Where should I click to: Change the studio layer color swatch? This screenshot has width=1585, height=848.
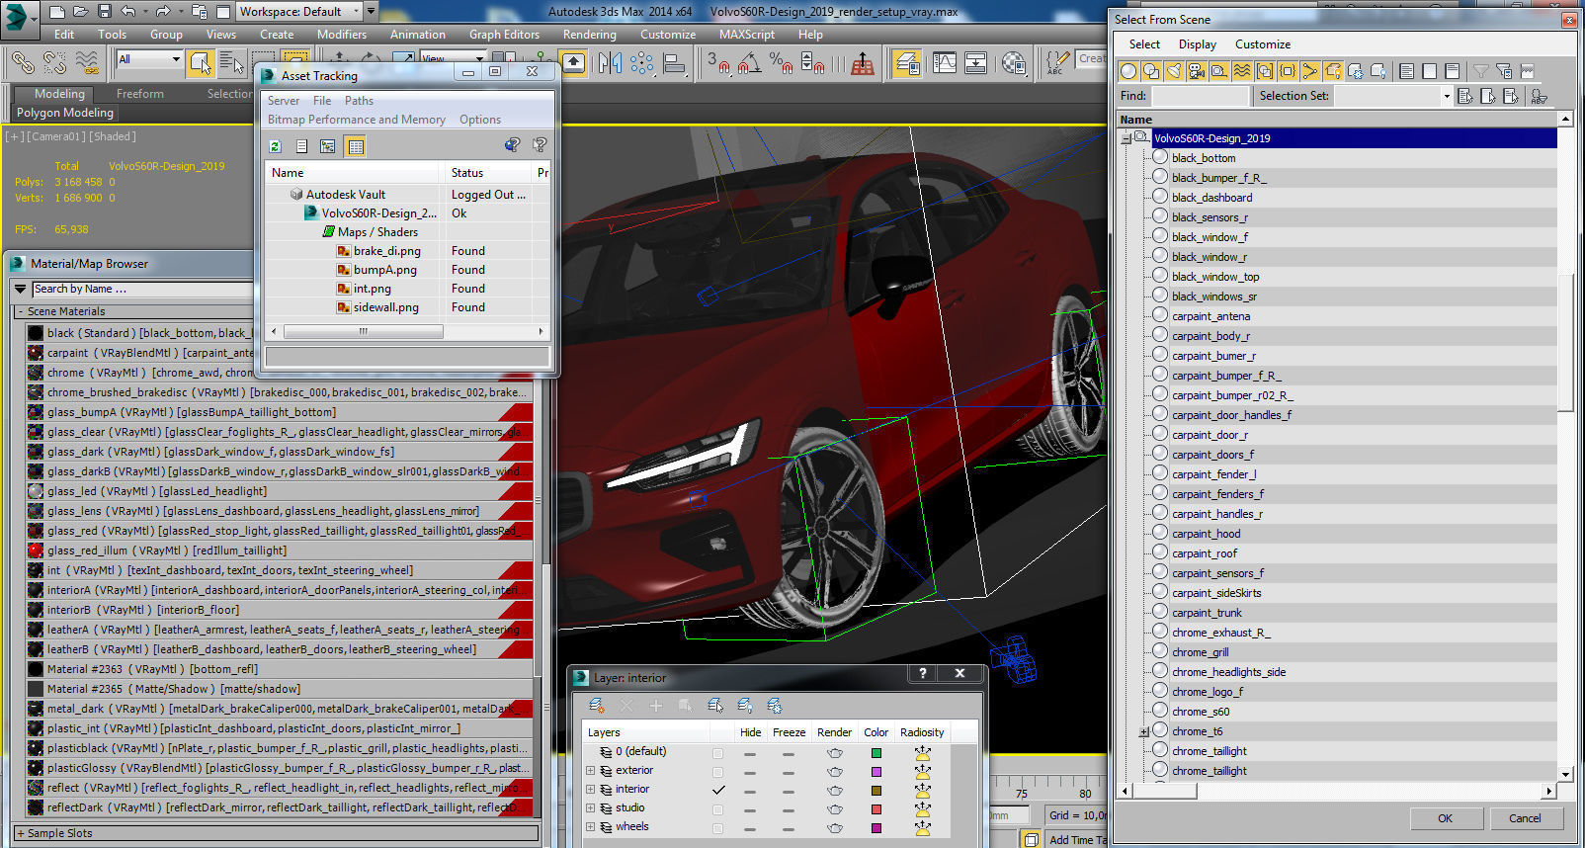[876, 808]
